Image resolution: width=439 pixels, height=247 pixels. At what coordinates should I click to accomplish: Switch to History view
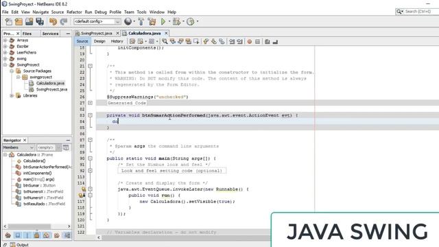point(117,41)
